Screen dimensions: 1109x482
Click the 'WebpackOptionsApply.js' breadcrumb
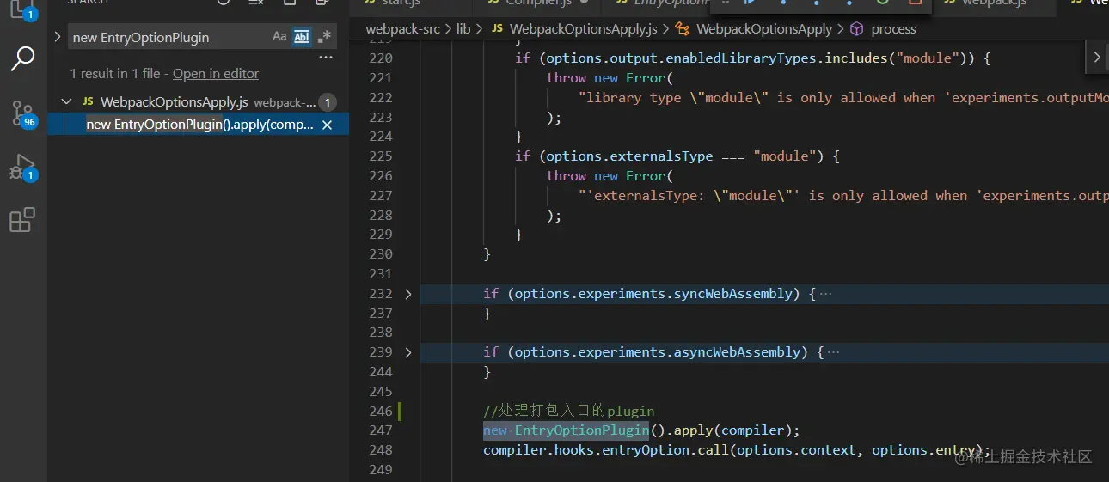584,29
